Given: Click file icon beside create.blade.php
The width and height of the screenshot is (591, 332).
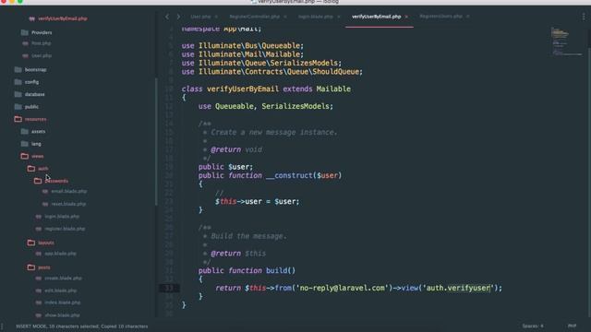Looking at the screenshot, I should point(39,279).
